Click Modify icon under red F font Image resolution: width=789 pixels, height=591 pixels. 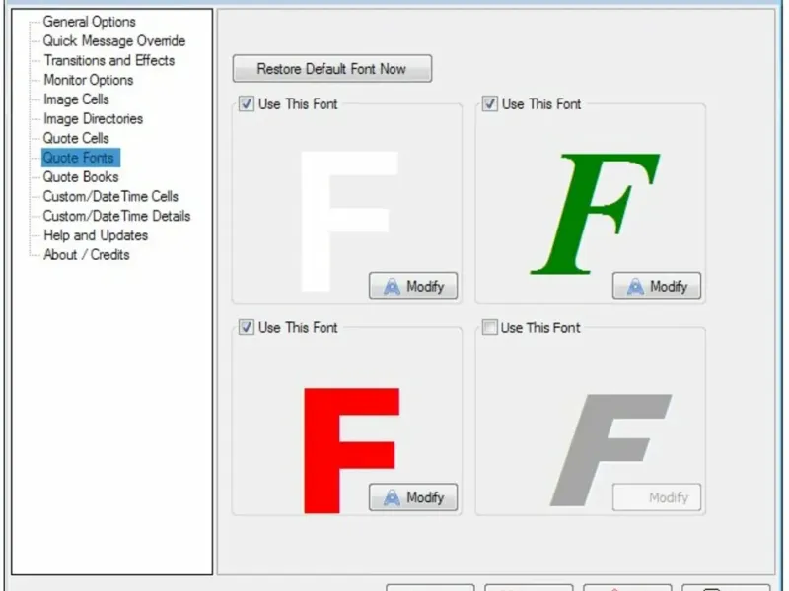click(x=392, y=497)
